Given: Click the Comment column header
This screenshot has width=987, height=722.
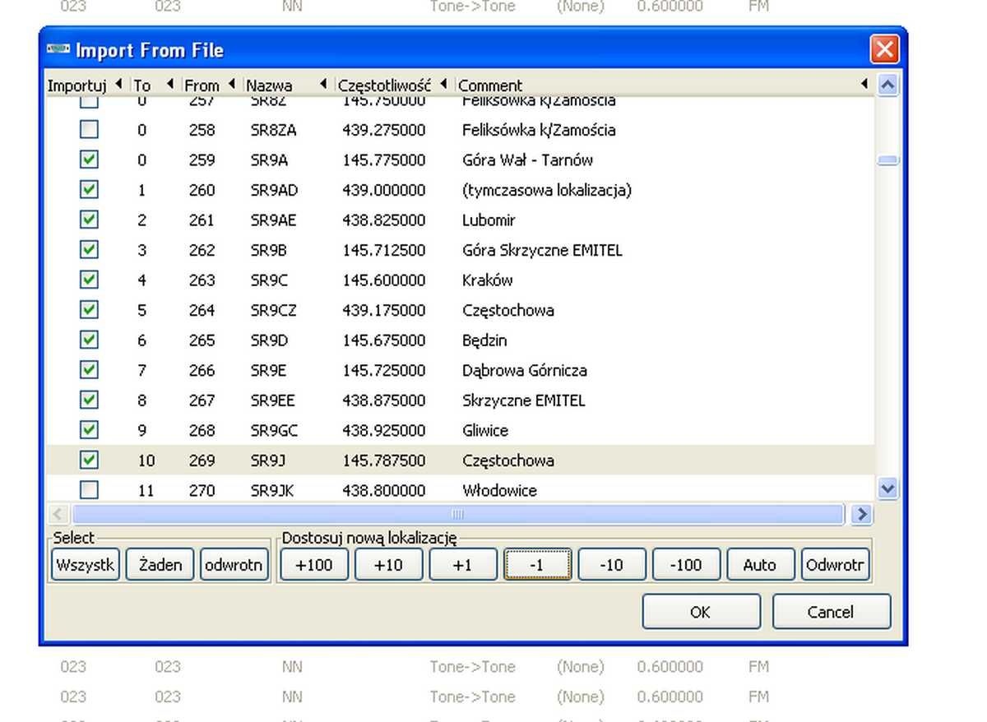Looking at the screenshot, I should click(490, 85).
